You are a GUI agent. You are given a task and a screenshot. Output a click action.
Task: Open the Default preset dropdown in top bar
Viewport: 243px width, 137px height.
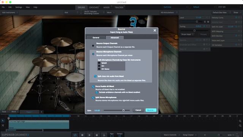(x=204, y=7)
